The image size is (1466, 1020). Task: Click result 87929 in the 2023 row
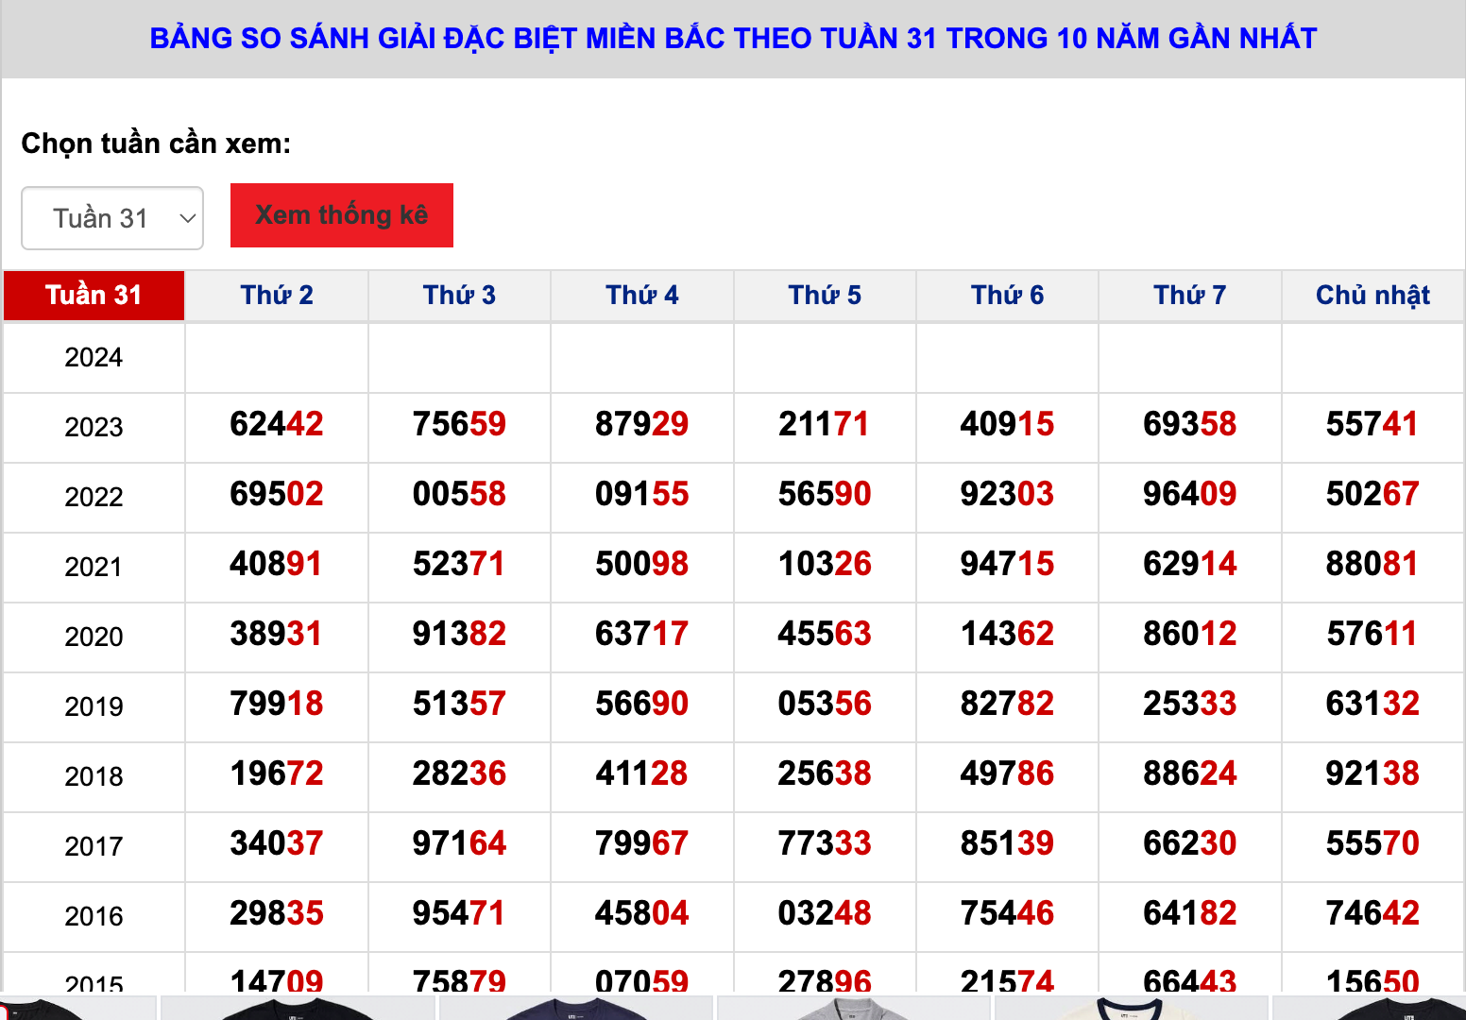tap(642, 424)
